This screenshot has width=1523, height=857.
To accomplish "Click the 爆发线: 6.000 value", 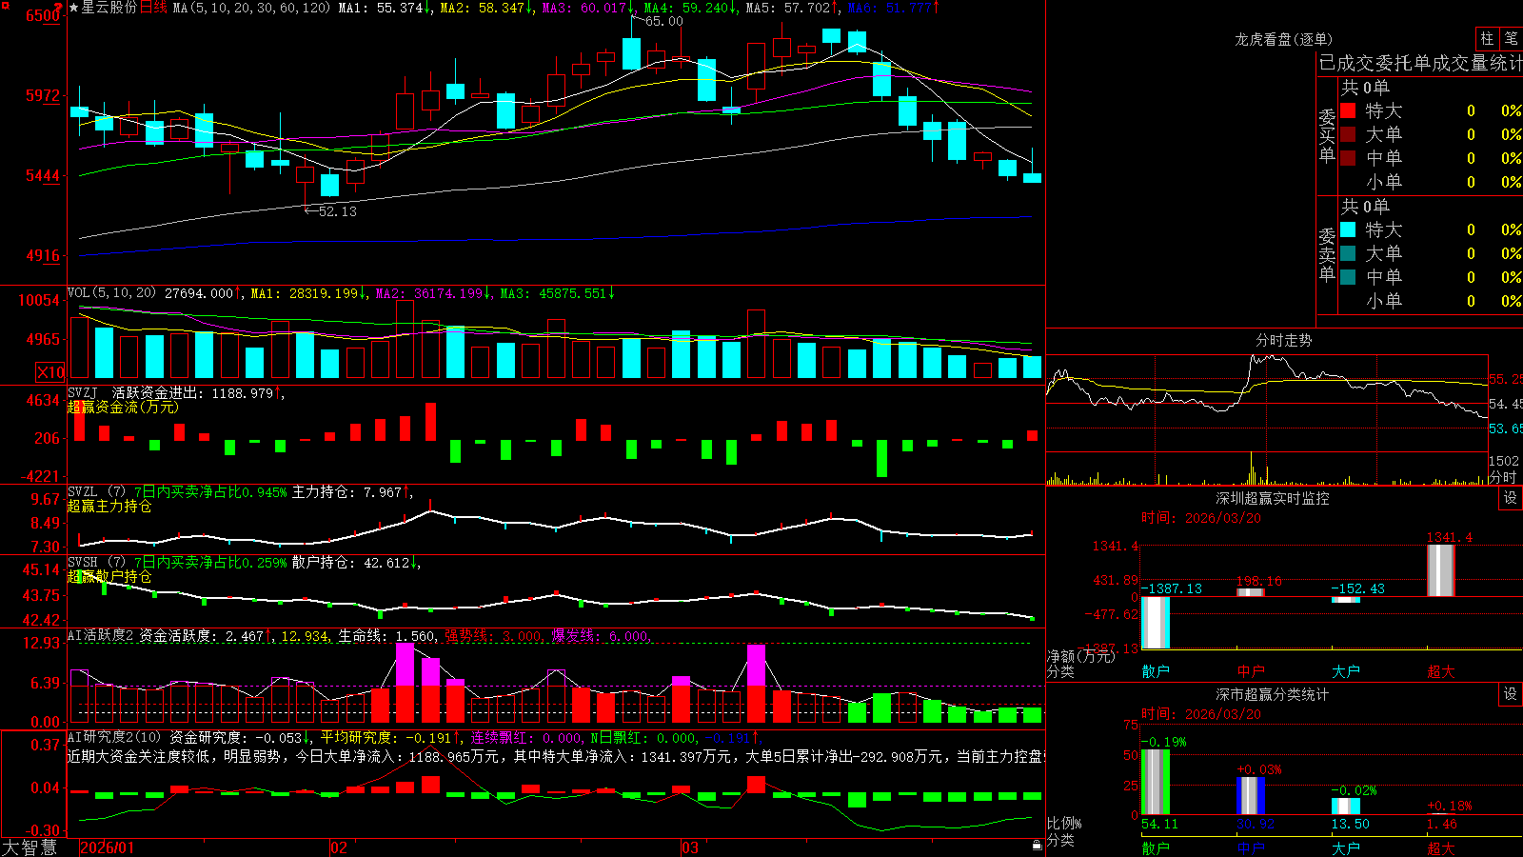I will 600,636.
